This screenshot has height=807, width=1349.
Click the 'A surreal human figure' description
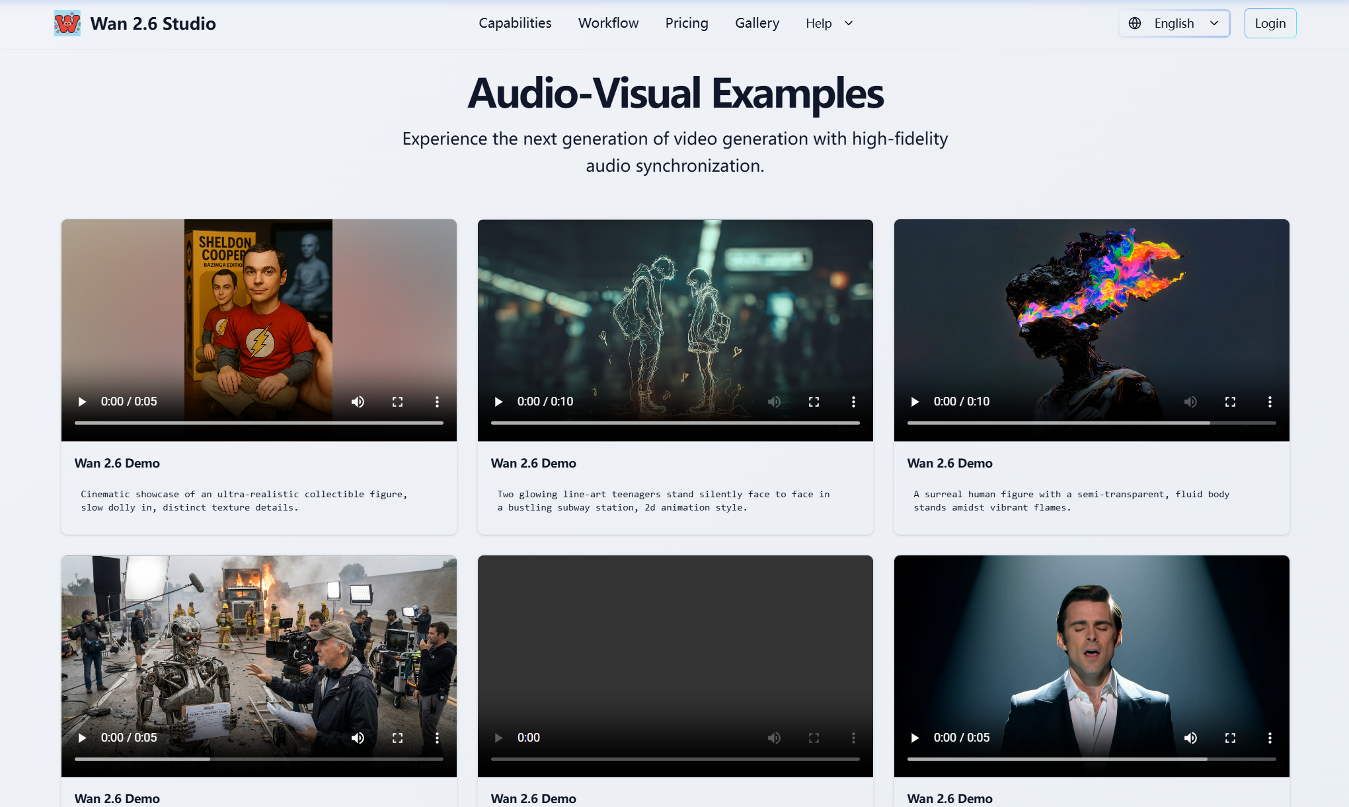click(x=1071, y=501)
